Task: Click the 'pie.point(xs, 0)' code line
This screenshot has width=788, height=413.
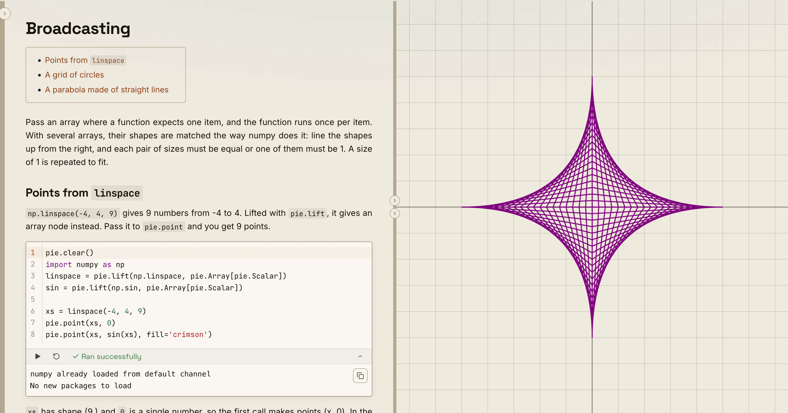Action: tap(80, 323)
